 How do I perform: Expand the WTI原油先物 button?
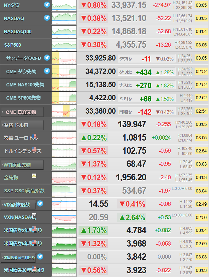pyautogui.click(x=22, y=165)
